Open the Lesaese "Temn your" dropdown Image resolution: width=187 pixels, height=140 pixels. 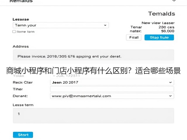point(61,25)
